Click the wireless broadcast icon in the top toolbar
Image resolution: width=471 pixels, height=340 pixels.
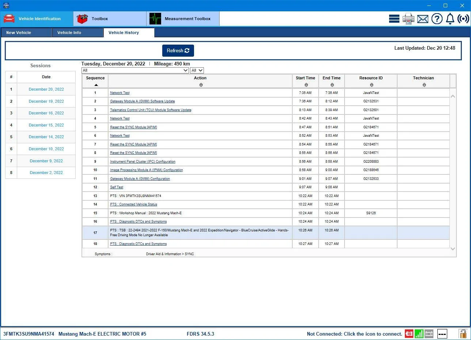click(463, 19)
